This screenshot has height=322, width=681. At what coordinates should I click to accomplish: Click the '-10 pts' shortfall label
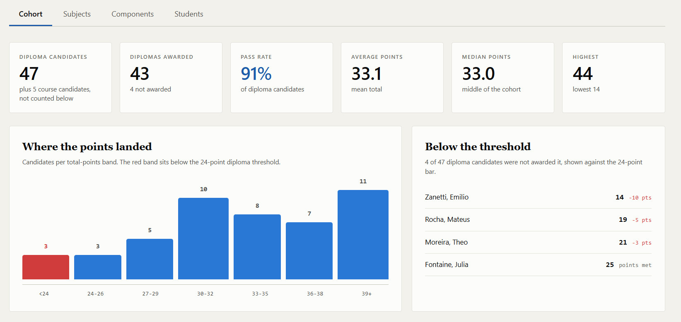coord(640,198)
